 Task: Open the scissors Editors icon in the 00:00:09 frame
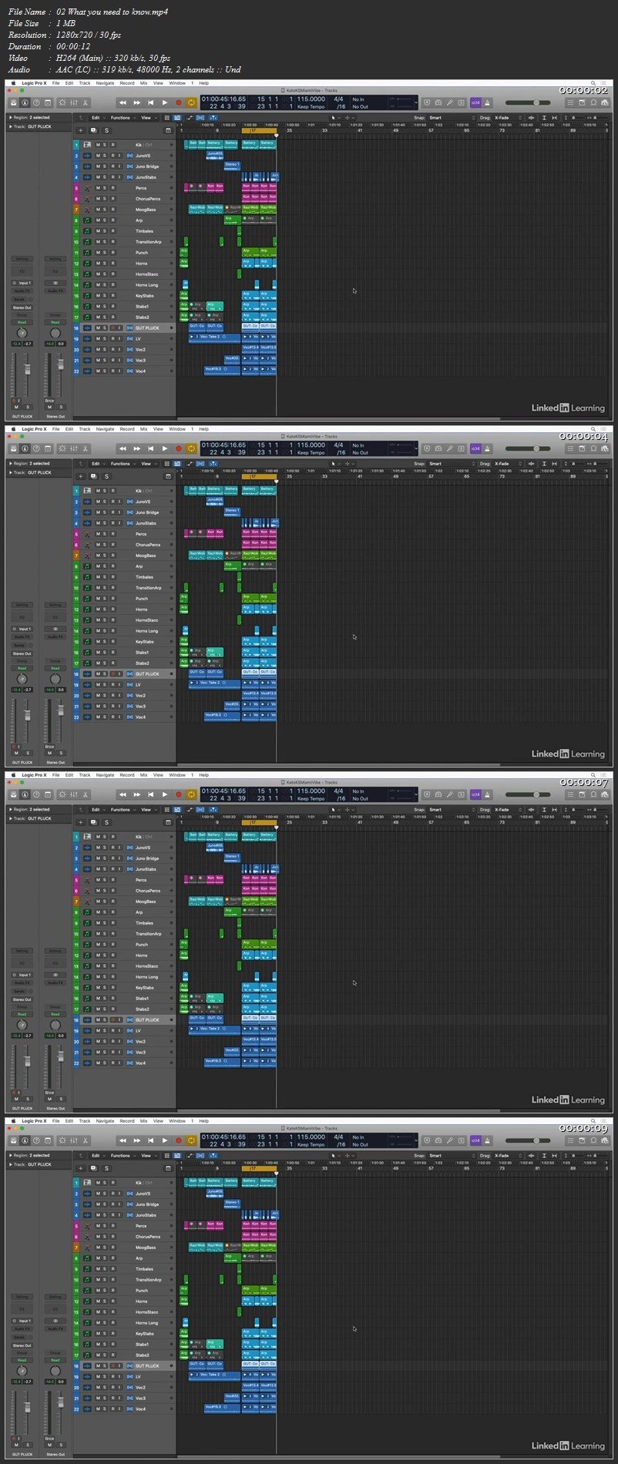pyautogui.click(x=86, y=1140)
